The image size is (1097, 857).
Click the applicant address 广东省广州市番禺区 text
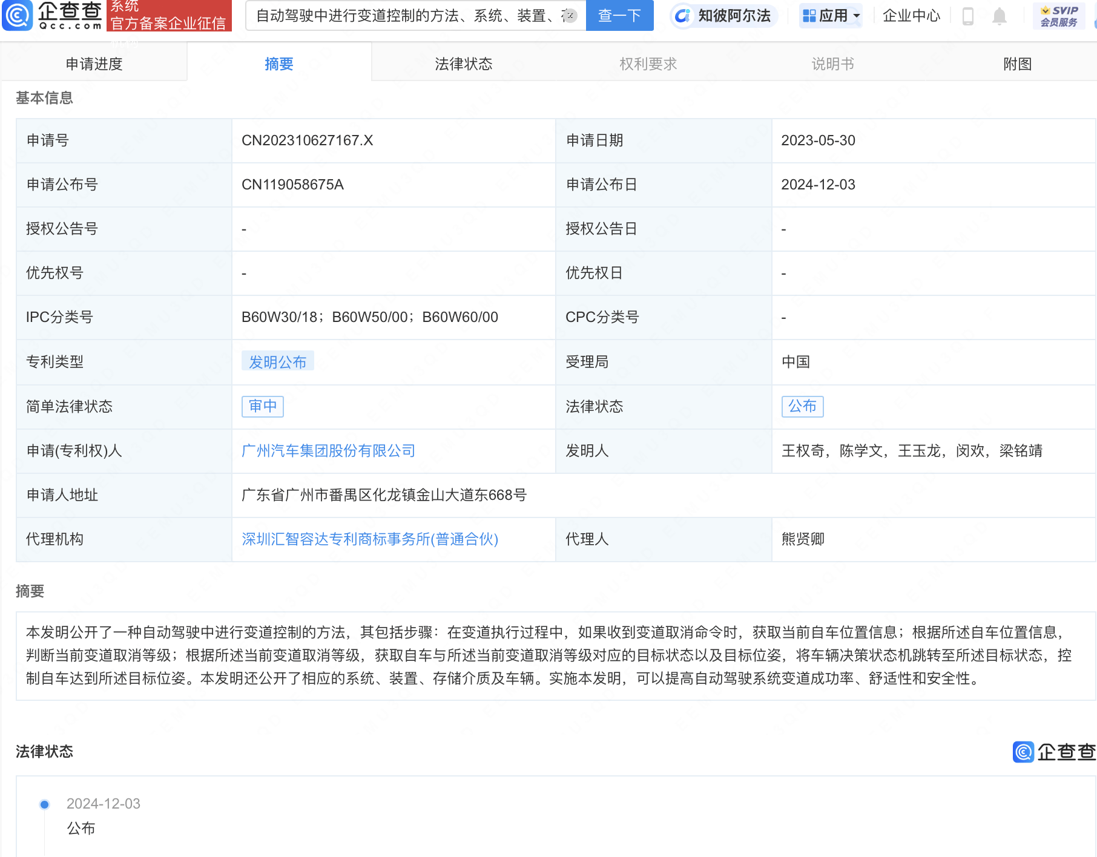tap(384, 495)
